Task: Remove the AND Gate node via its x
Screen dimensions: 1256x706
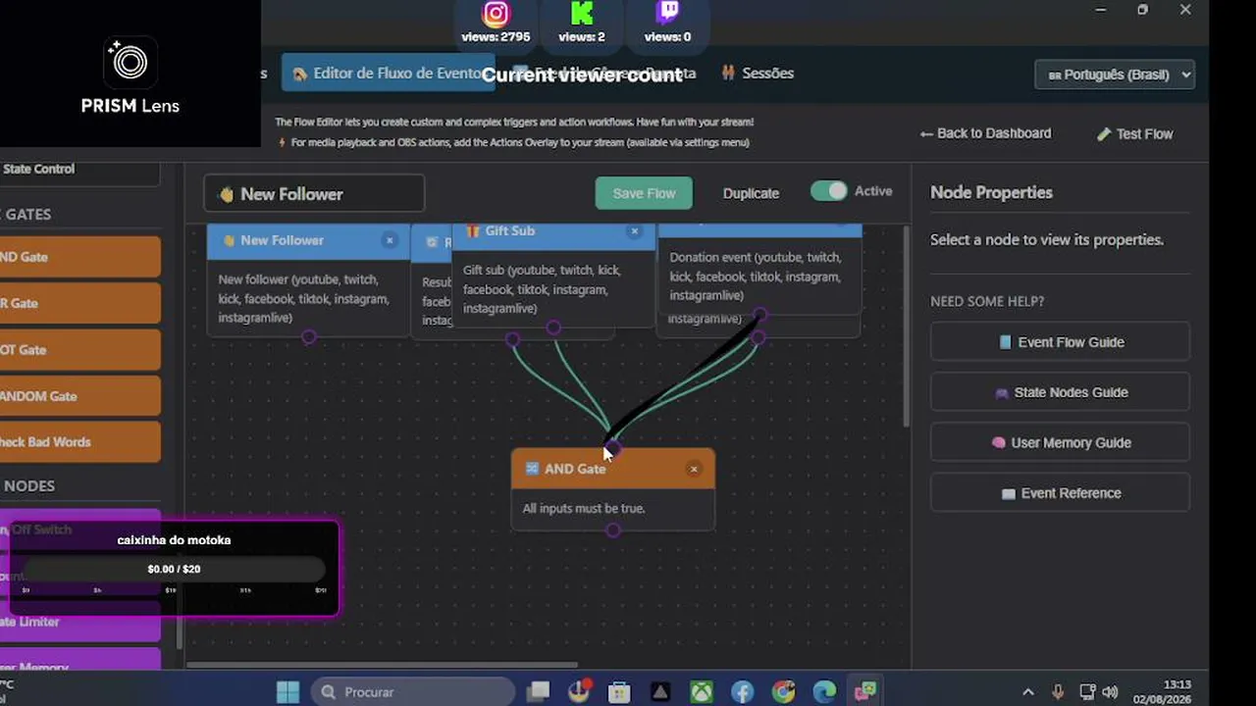Action: pyautogui.click(x=694, y=469)
